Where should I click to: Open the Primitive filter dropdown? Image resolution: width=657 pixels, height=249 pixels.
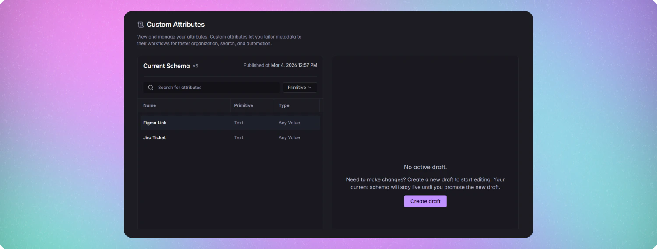(300, 88)
